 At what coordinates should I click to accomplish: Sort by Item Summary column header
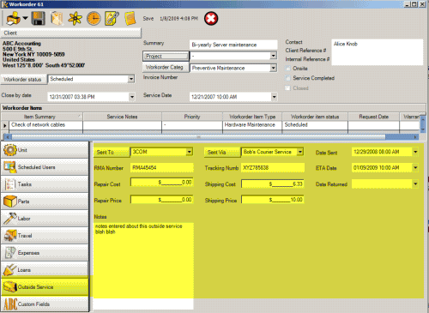pyautogui.click(x=42, y=117)
